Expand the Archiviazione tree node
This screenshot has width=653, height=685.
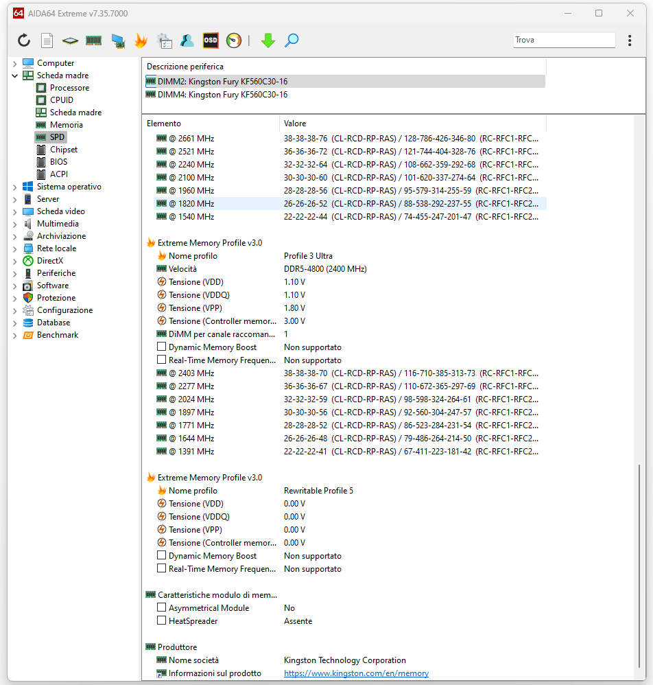[x=15, y=237]
